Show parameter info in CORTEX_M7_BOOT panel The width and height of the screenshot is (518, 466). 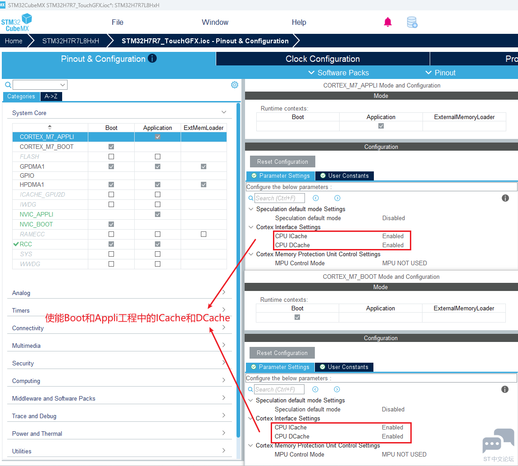pos(505,389)
